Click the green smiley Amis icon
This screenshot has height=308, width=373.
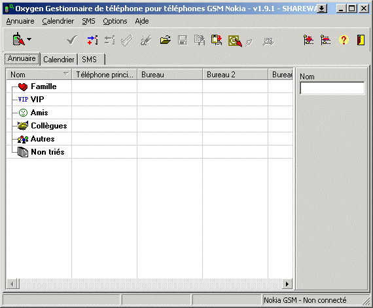23,113
